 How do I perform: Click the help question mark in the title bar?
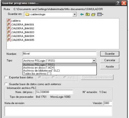(x=118, y=3)
